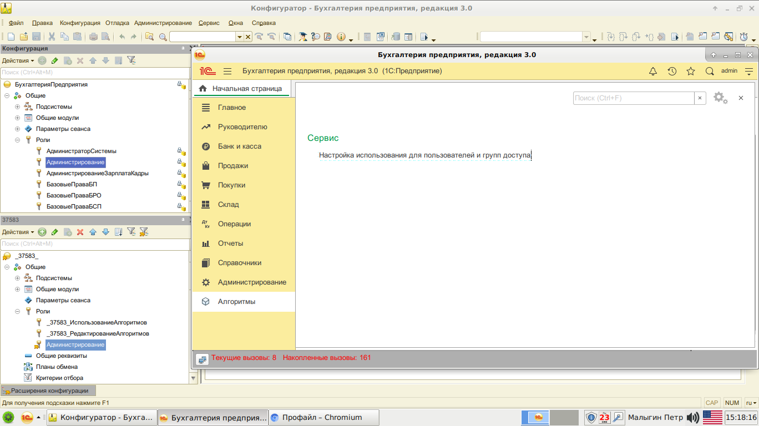Open the hamburger main menu next to 1C logo
The width and height of the screenshot is (759, 426).
click(x=227, y=71)
